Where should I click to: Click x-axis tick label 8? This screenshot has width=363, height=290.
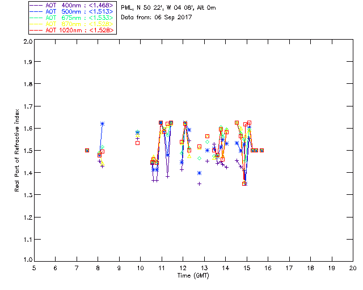point(98,268)
